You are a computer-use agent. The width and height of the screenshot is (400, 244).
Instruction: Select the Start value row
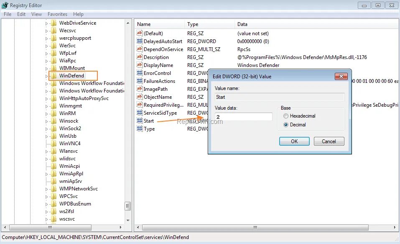coord(149,121)
